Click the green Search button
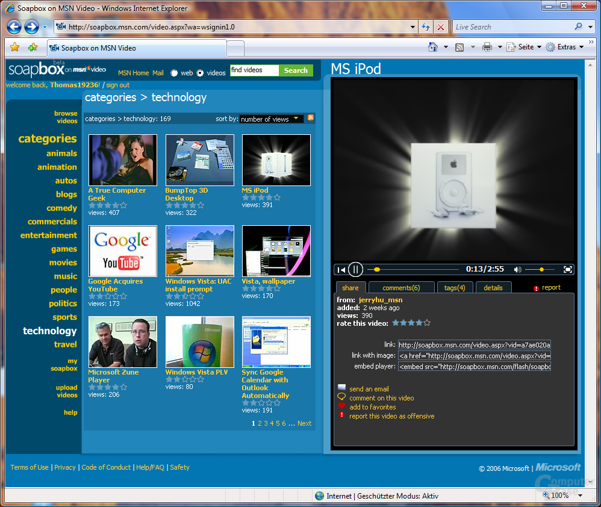 [x=296, y=70]
